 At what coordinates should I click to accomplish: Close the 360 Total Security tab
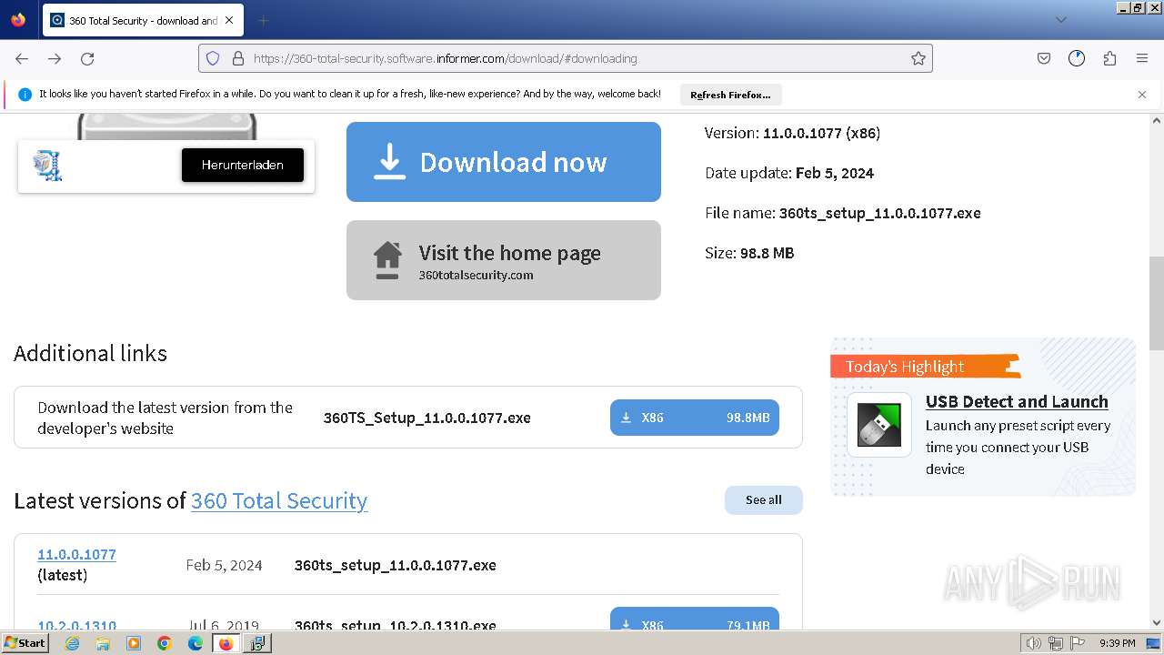pos(229,20)
